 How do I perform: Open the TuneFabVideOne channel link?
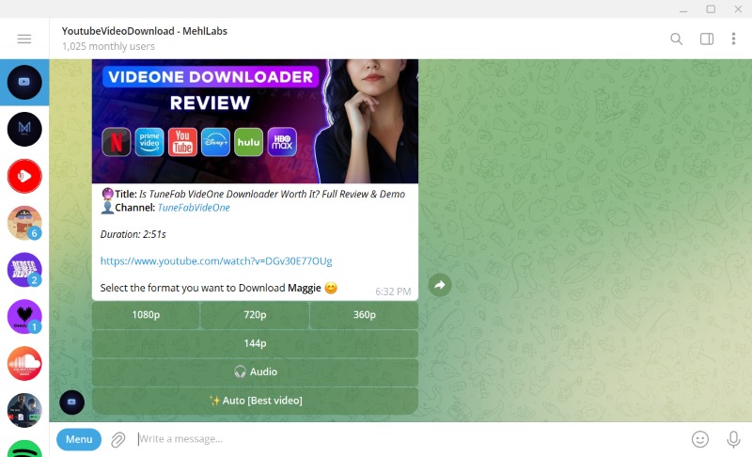[x=194, y=208]
